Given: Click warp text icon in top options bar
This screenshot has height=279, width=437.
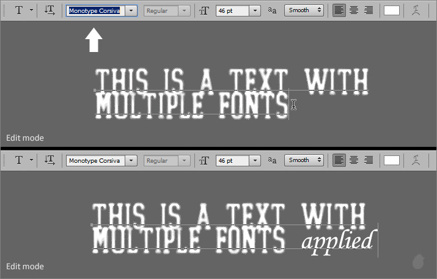Looking at the screenshot, I should click(x=417, y=10).
